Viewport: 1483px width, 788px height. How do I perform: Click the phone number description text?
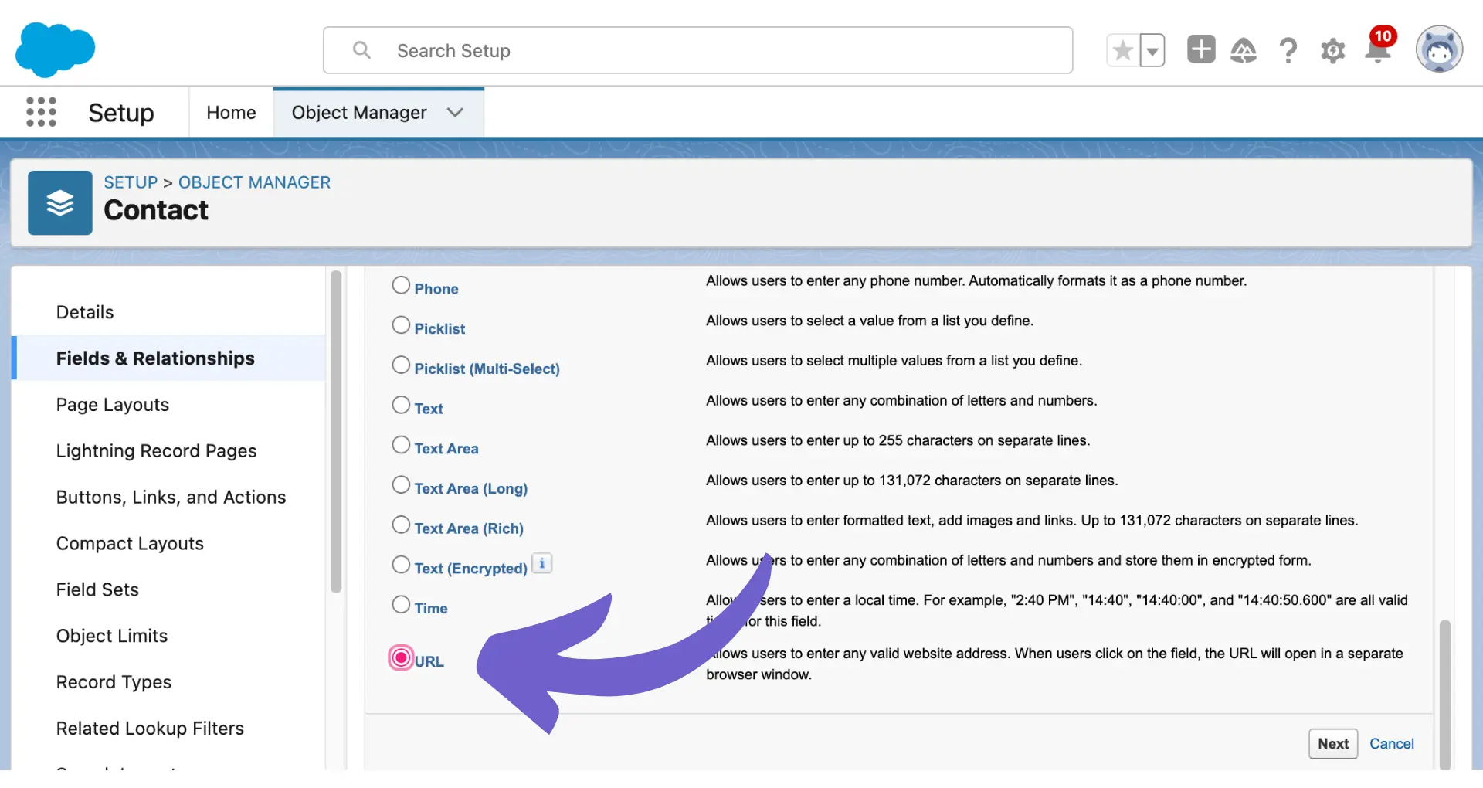tap(976, 280)
